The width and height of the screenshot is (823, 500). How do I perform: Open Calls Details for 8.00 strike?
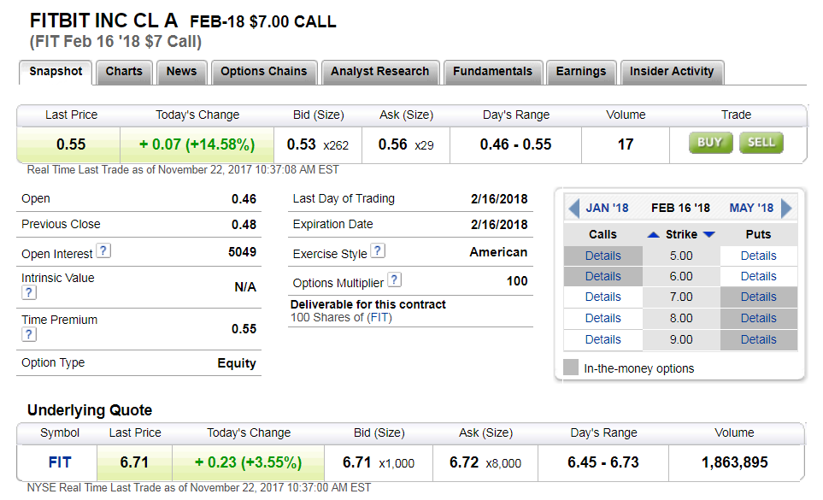tap(603, 319)
